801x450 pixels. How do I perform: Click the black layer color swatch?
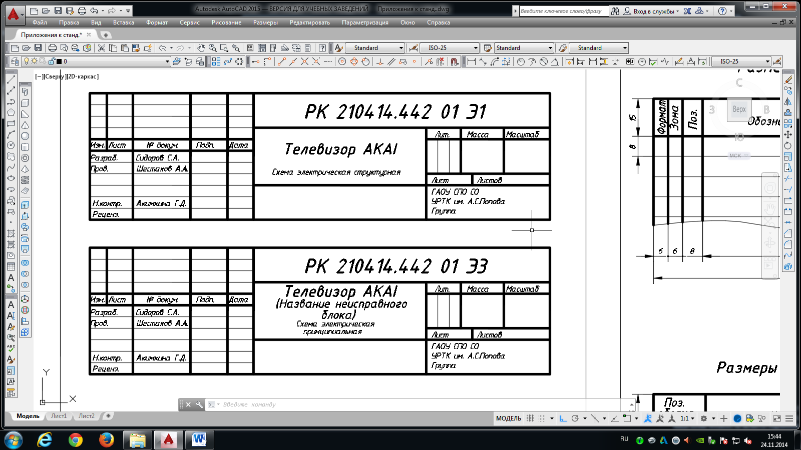coord(59,61)
